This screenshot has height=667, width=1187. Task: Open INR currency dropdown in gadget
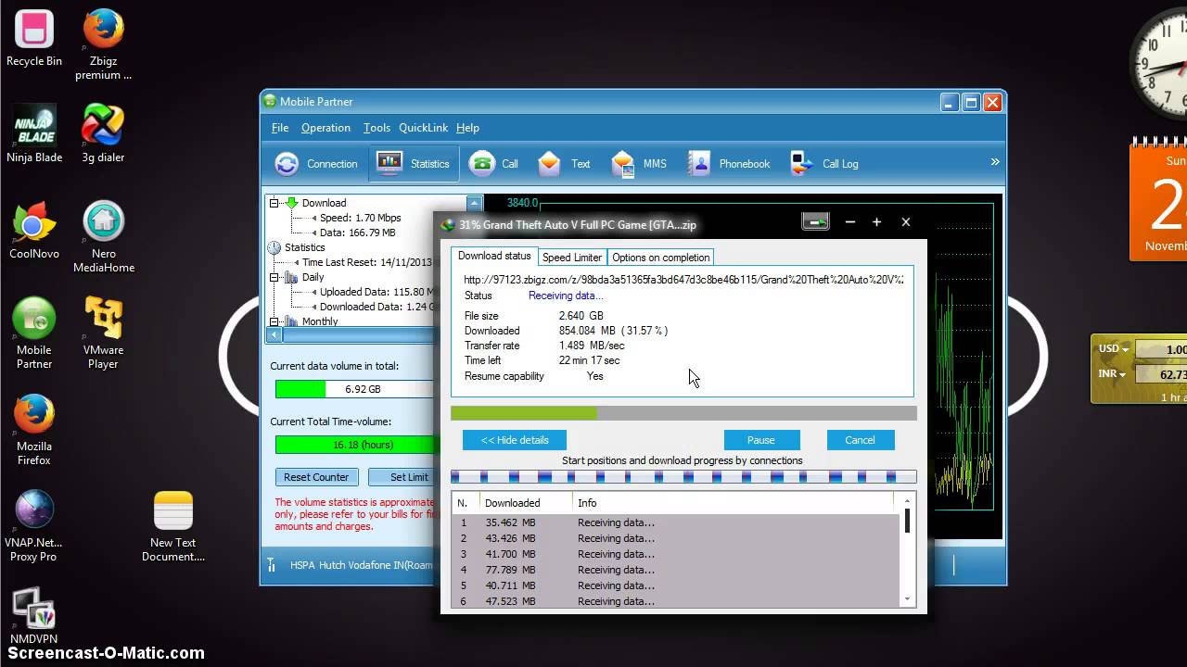coord(1113,374)
